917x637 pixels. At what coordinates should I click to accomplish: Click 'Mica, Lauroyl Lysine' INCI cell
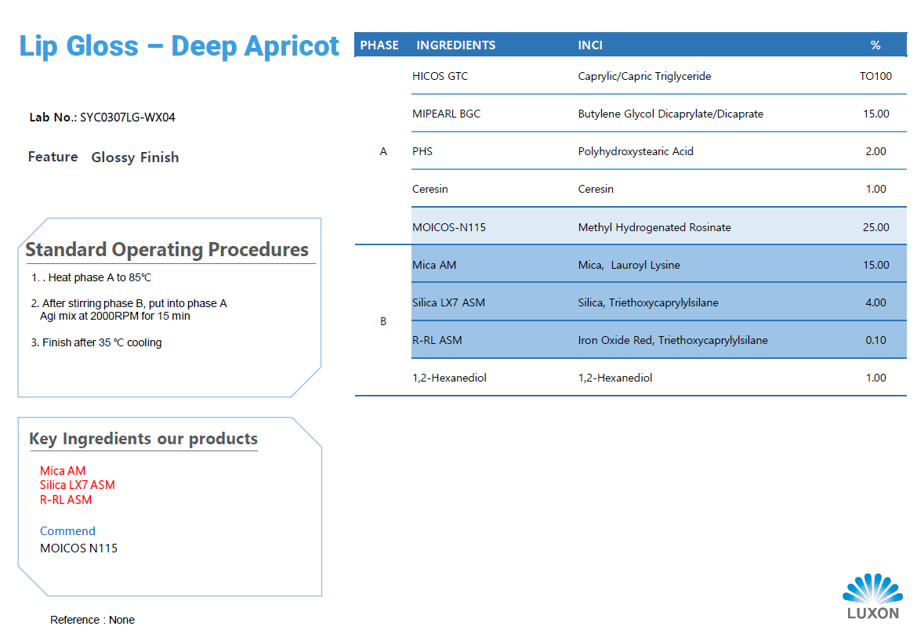tap(629, 265)
